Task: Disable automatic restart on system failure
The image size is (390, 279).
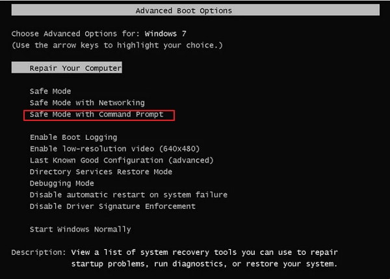Action: coord(129,194)
